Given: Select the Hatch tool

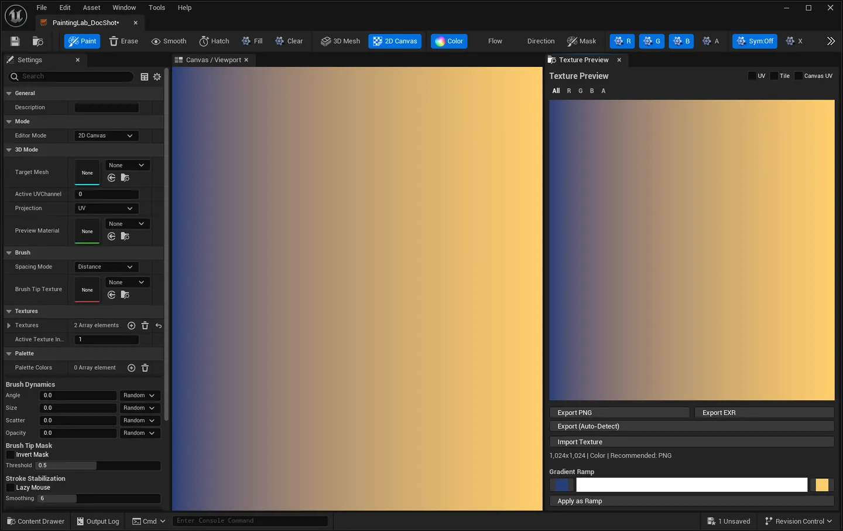Looking at the screenshot, I should [x=214, y=41].
